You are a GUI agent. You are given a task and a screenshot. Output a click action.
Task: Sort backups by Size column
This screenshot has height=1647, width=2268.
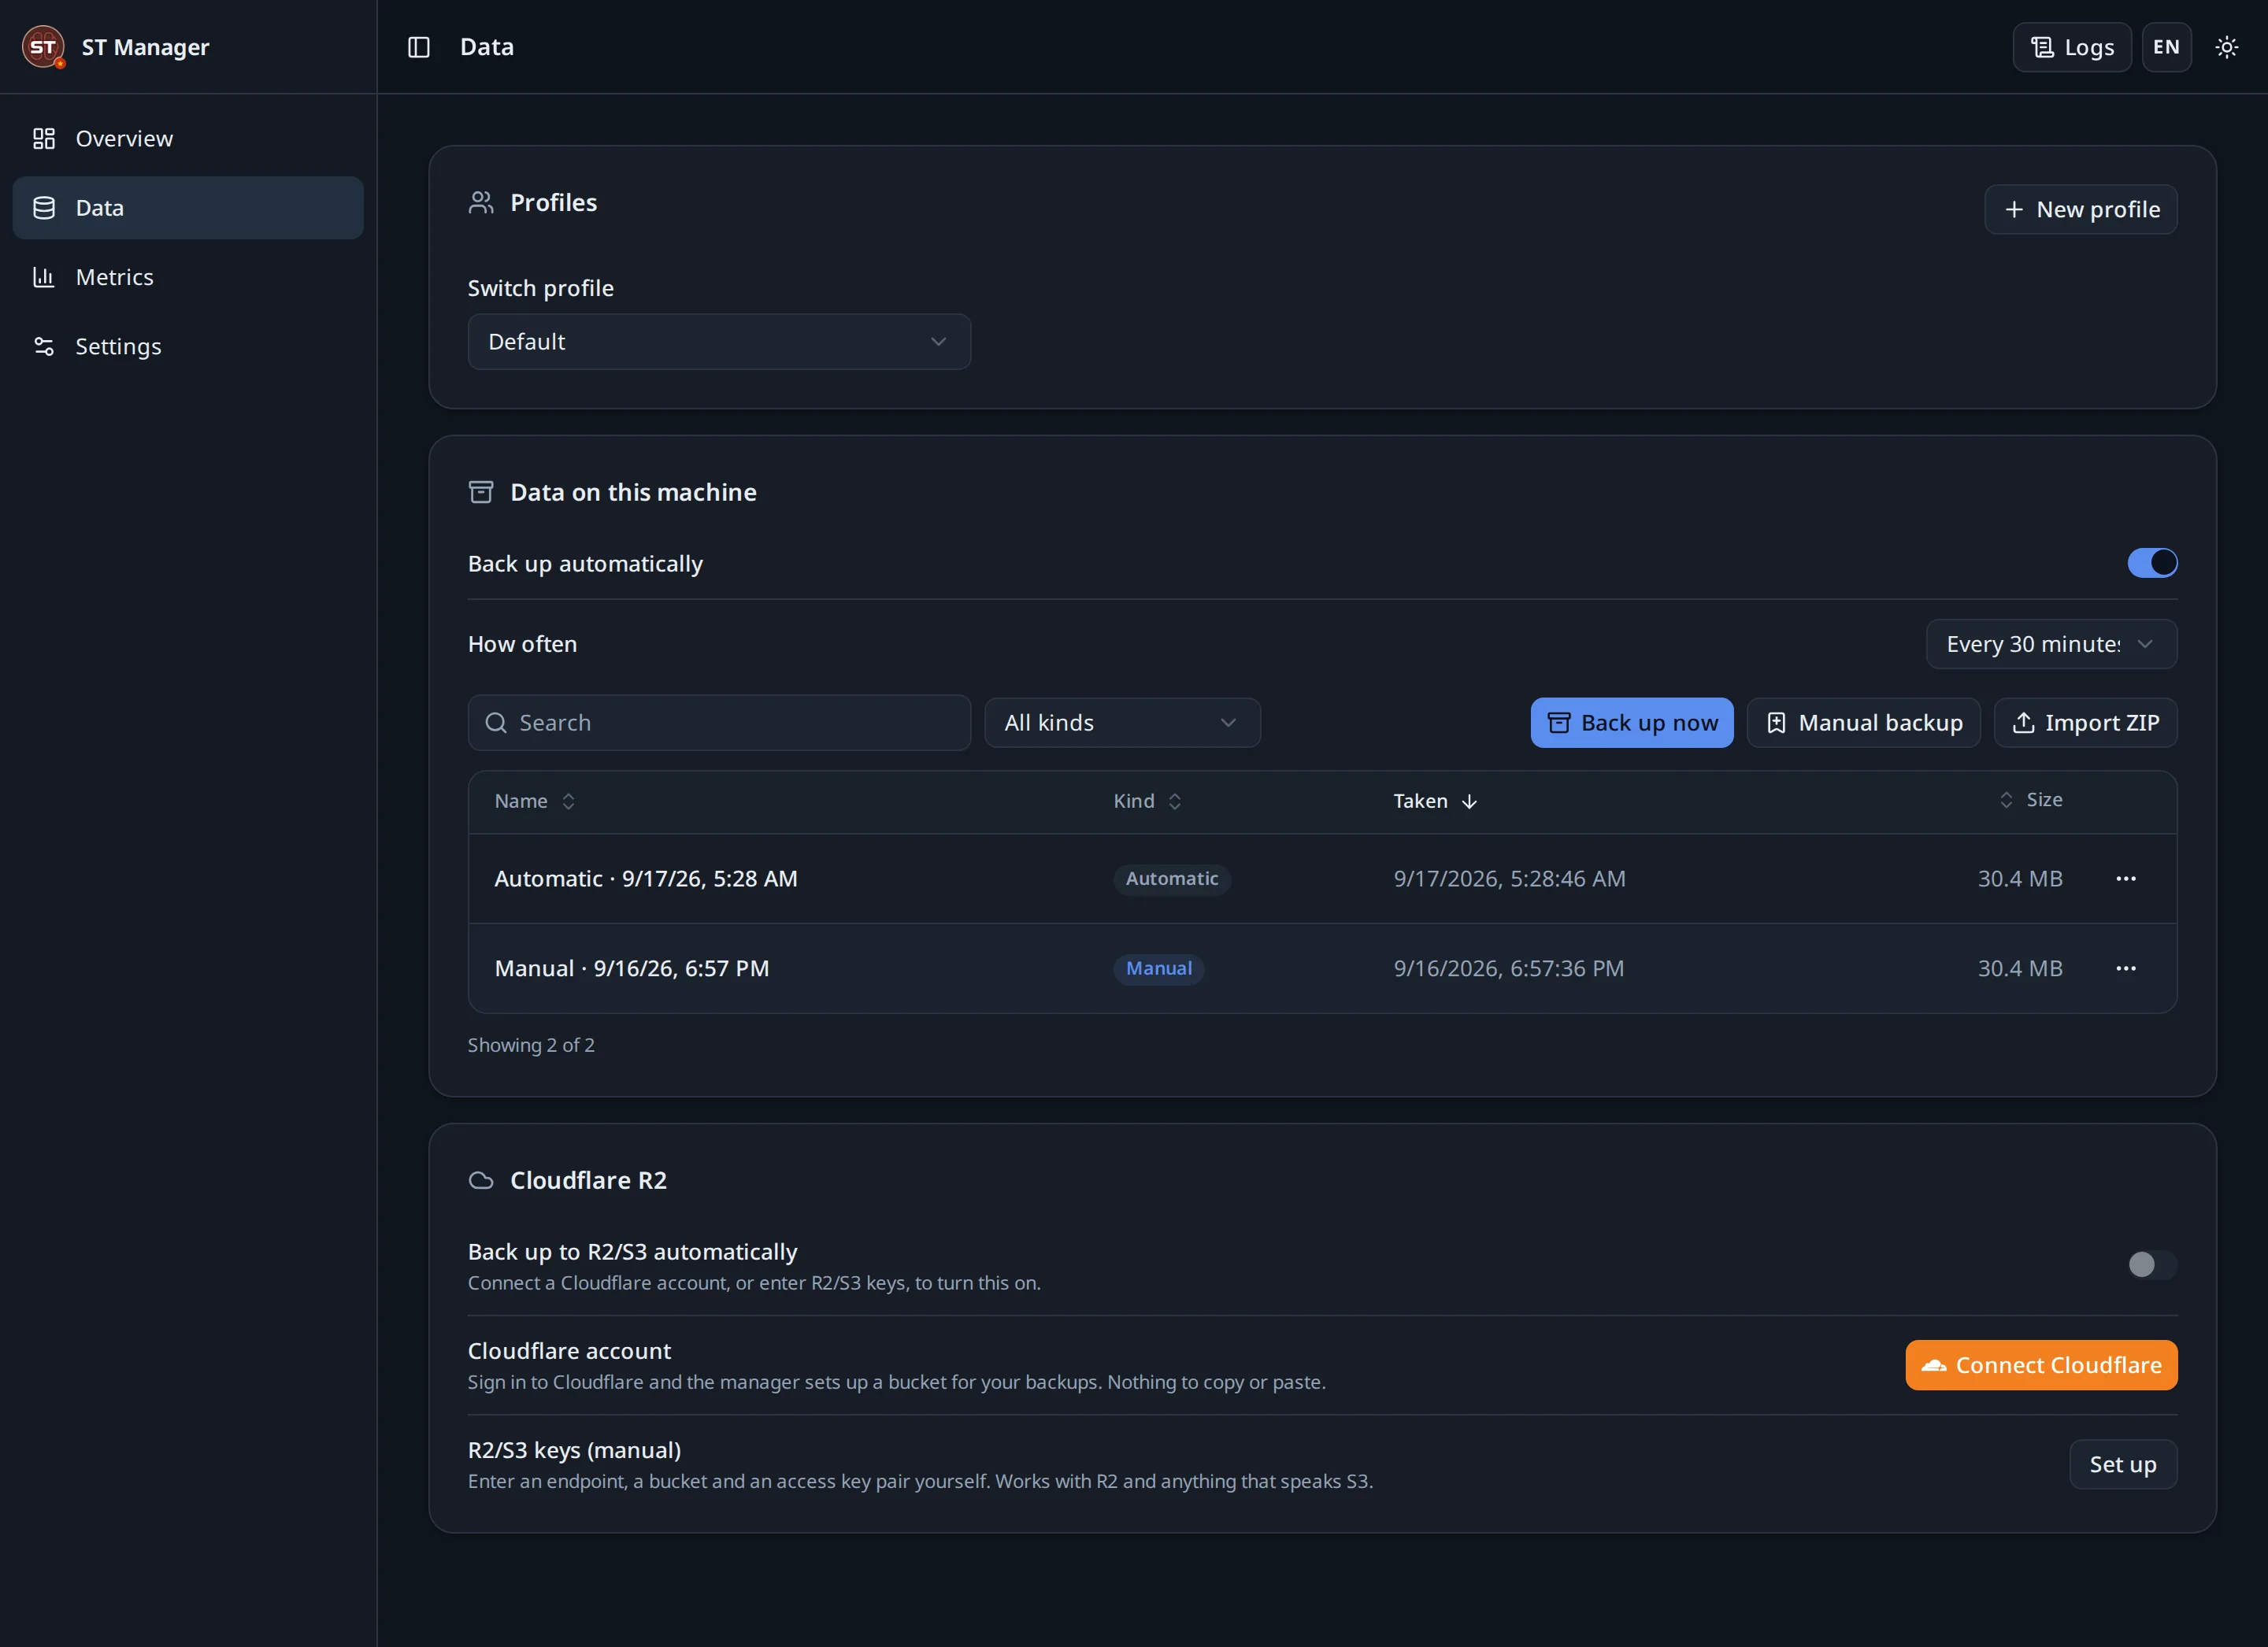(x=2030, y=800)
